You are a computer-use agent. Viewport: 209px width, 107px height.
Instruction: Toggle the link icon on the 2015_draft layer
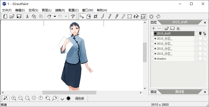coord(204,33)
